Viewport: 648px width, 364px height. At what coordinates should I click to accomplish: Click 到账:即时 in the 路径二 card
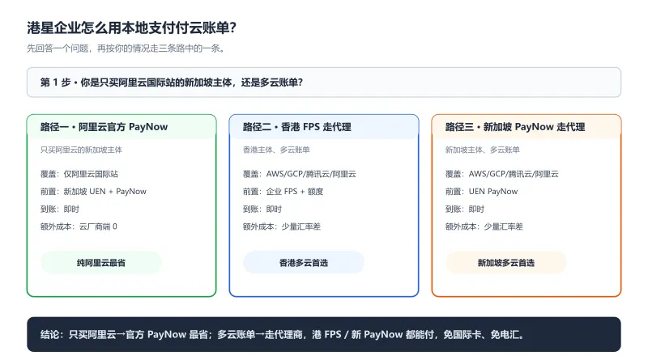pyautogui.click(x=262, y=209)
